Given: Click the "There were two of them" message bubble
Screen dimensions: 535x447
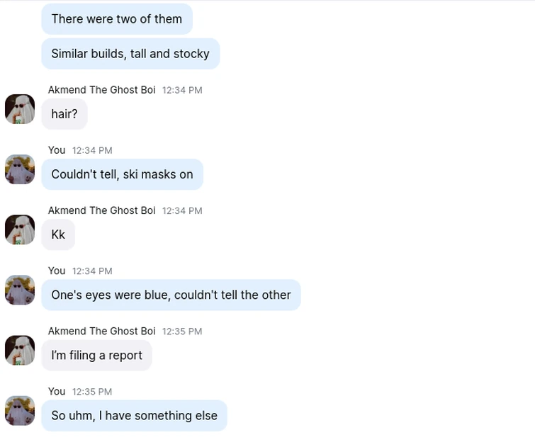Looking at the screenshot, I should (x=117, y=19).
